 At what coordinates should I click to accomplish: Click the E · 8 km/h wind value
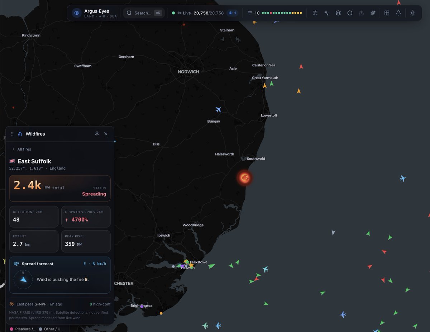click(95, 264)
